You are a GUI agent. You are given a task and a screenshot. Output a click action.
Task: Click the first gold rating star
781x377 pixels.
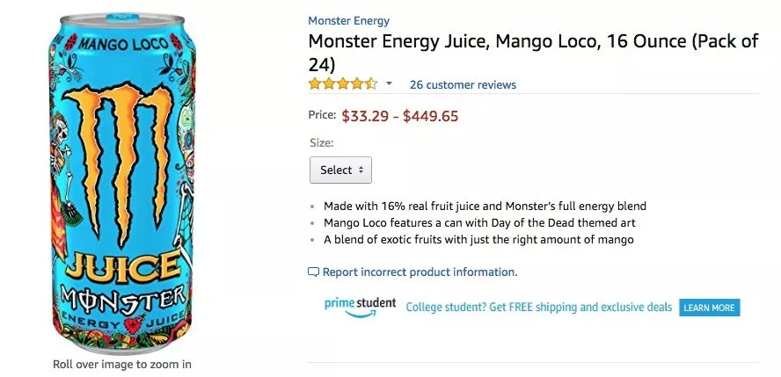point(315,84)
